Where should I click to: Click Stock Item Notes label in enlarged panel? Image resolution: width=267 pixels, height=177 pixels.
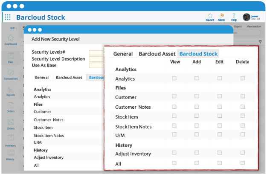click(133, 127)
